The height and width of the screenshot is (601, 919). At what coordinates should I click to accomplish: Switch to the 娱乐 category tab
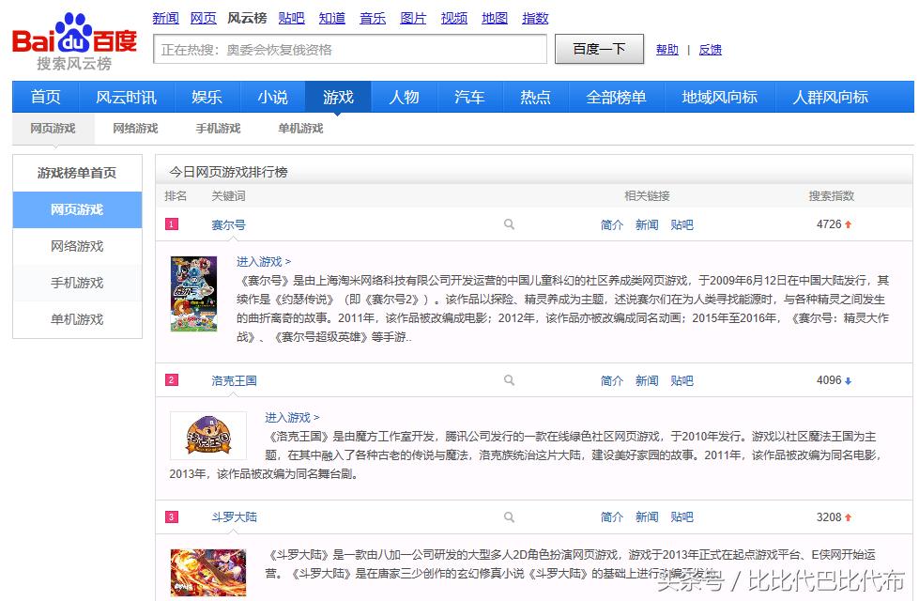[207, 96]
